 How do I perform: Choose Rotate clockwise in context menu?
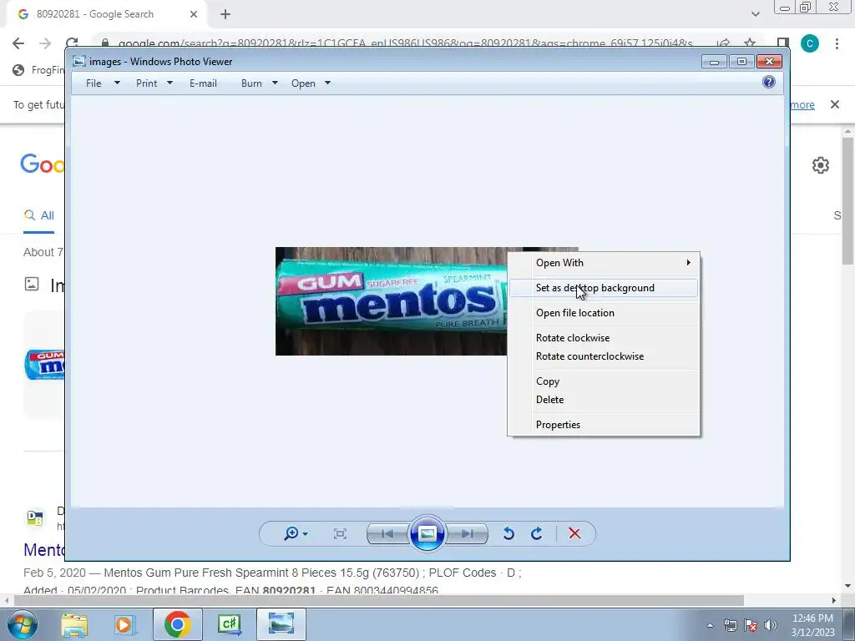[604, 338]
